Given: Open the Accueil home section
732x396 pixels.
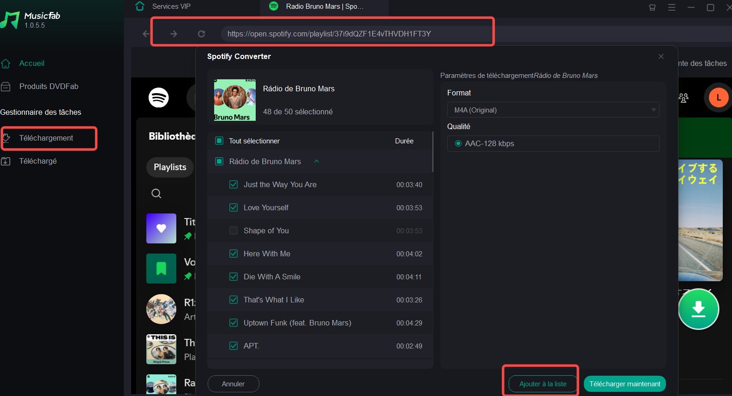Looking at the screenshot, I should [31, 63].
